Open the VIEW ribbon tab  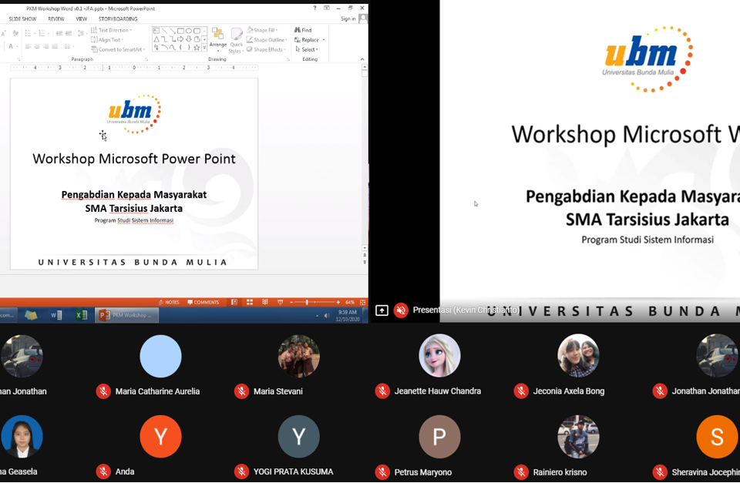pos(82,18)
